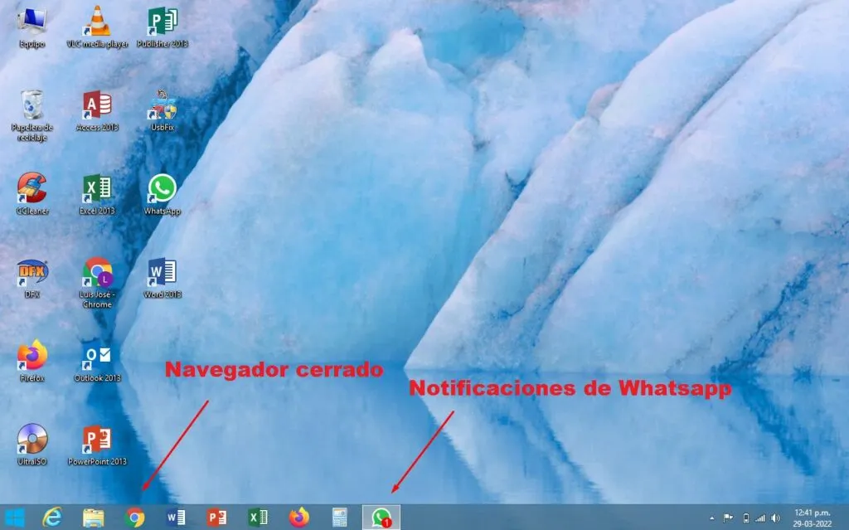Launch CCleaner
The width and height of the screenshot is (849, 530).
click(32, 189)
